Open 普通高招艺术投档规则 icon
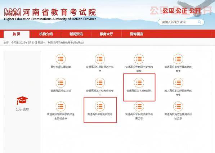 point(139,83)
